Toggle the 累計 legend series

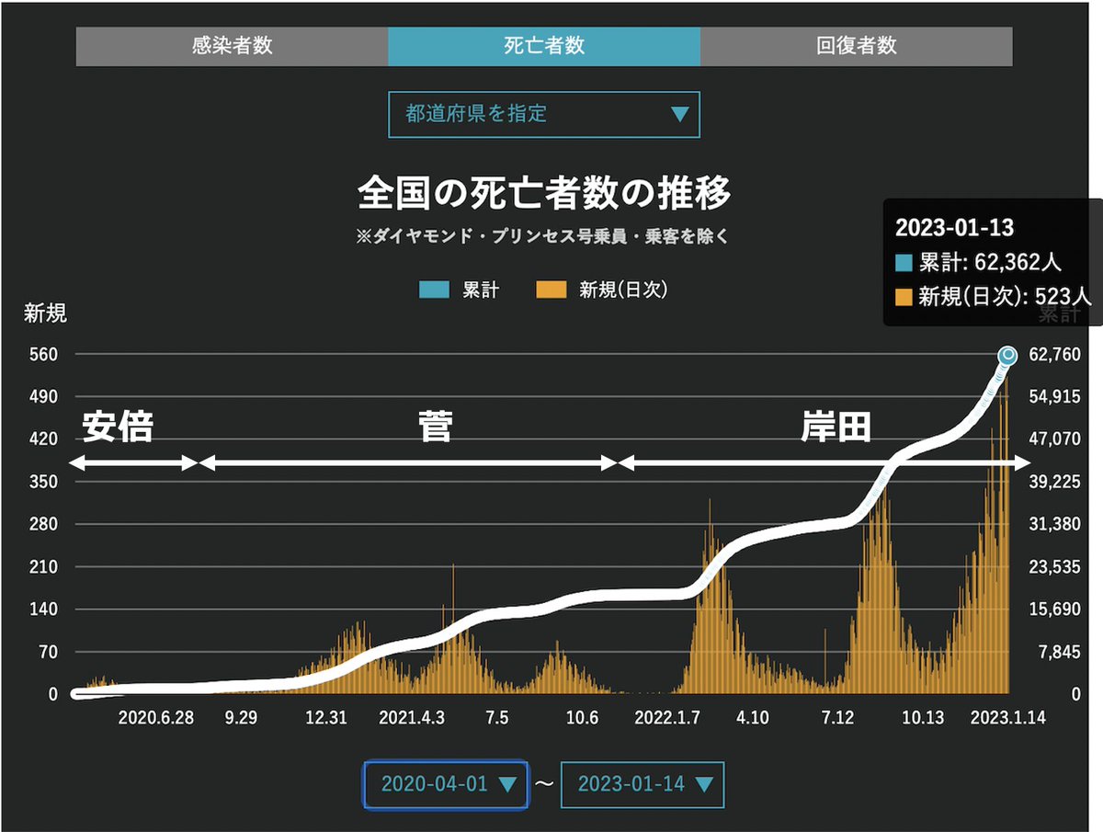click(459, 291)
